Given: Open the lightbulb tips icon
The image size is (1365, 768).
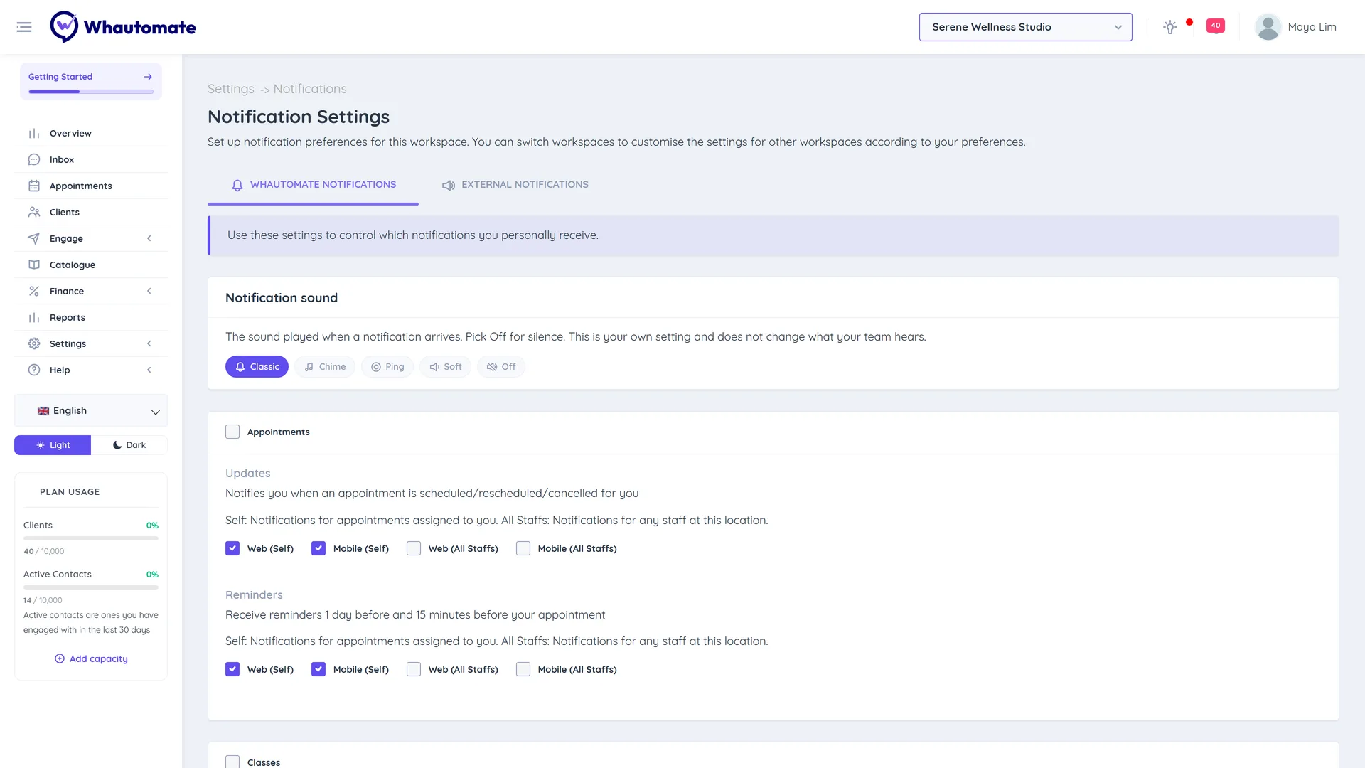Looking at the screenshot, I should pos(1169,27).
